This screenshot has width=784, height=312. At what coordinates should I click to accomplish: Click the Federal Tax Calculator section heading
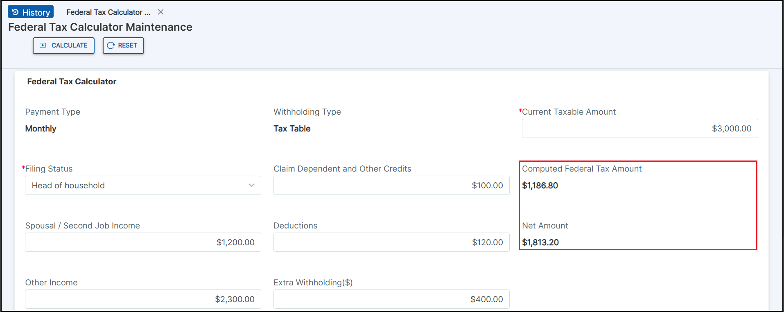[x=72, y=81]
